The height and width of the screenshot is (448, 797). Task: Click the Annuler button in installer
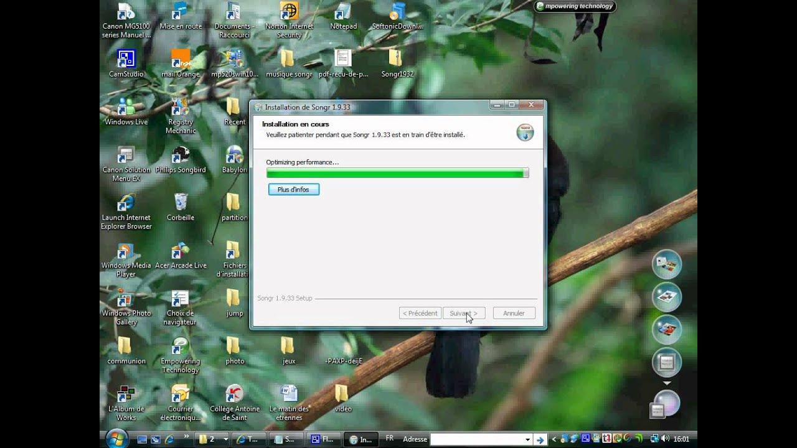pyautogui.click(x=514, y=313)
